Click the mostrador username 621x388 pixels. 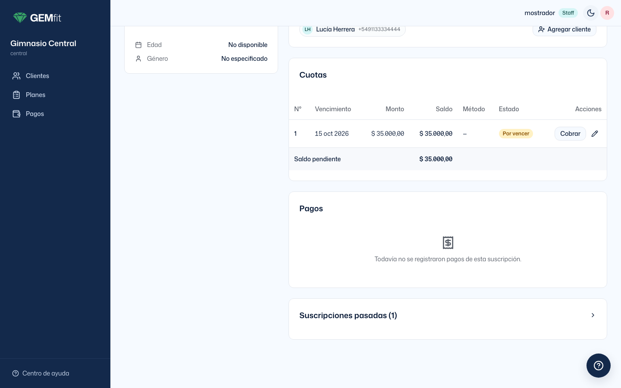539,13
